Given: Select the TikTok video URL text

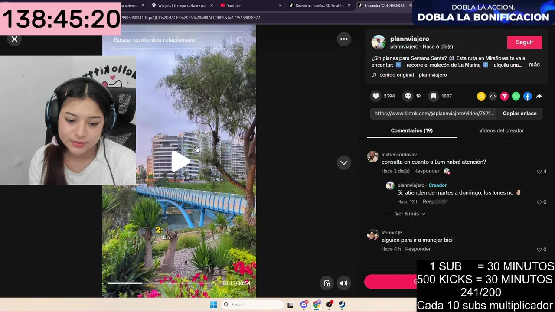Looking at the screenshot, I should coord(434,114).
